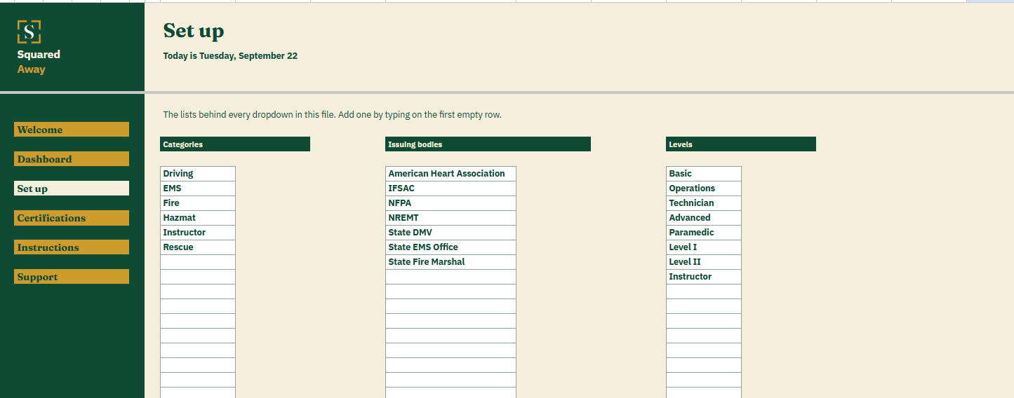Image resolution: width=1014 pixels, height=398 pixels.
Task: Select the Rescue category cell
Action: pyautogui.click(x=198, y=247)
